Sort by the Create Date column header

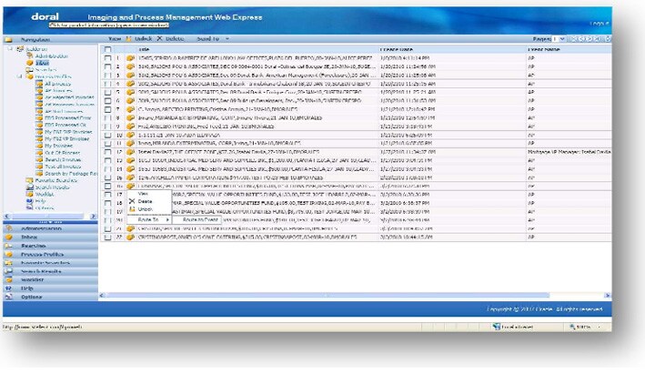pos(396,49)
